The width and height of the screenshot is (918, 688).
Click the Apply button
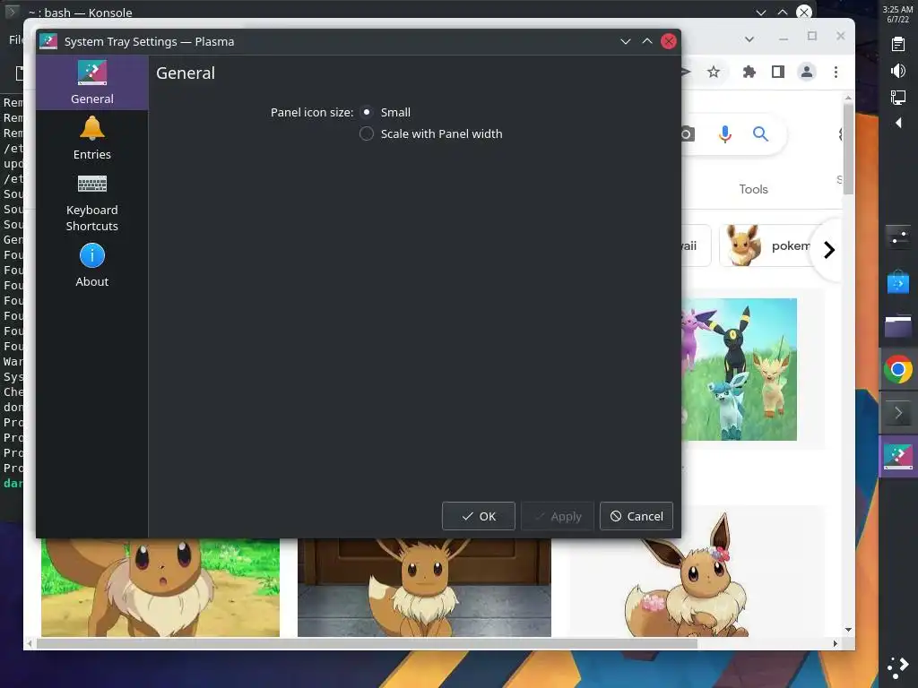[558, 516]
